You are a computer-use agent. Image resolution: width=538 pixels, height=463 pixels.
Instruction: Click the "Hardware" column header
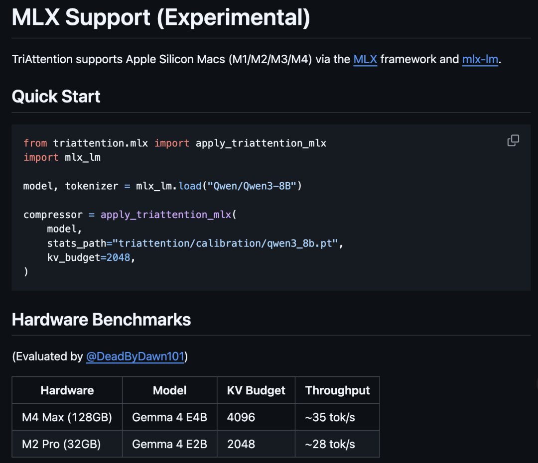[67, 390]
